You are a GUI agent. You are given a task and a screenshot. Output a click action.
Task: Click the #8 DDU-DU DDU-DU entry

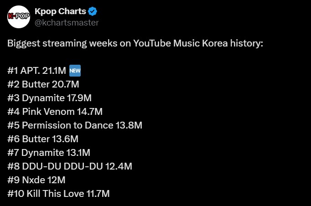point(70,166)
